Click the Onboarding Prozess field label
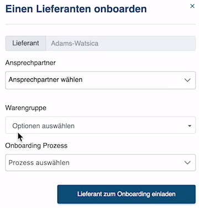199x208 pixels. coord(36,145)
